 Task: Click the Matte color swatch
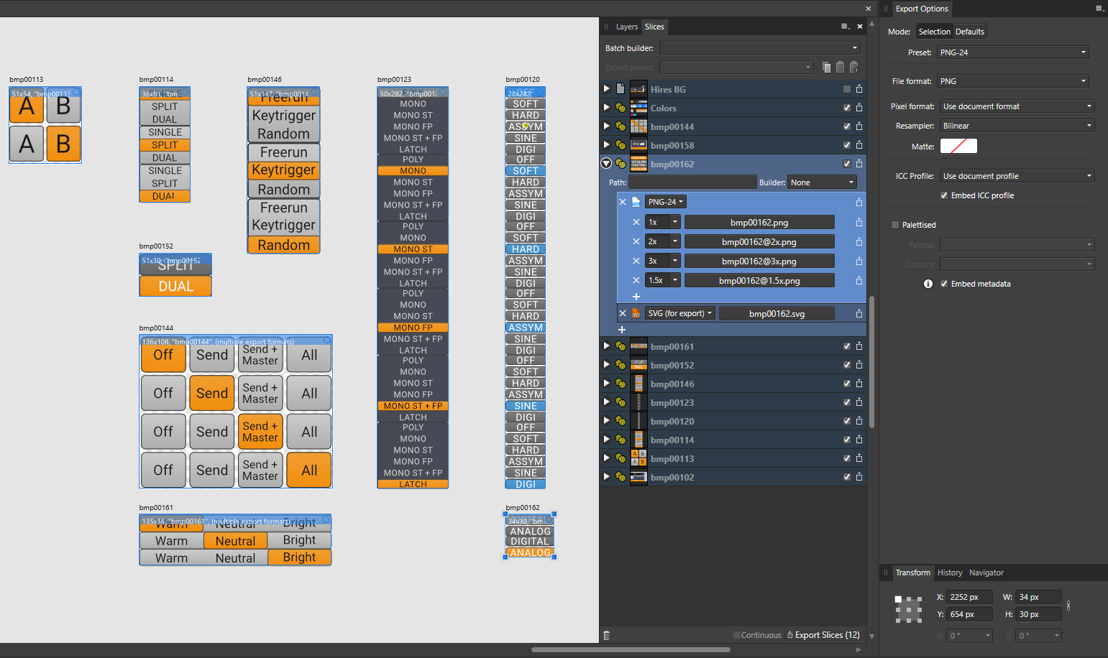pyautogui.click(x=958, y=146)
